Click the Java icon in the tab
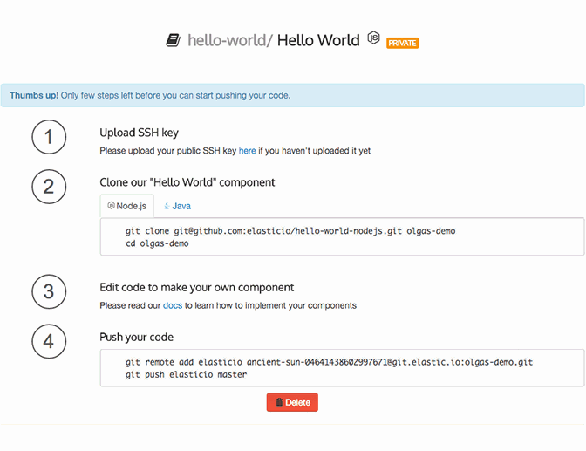Viewport: 586px width, 451px height. coord(167,206)
